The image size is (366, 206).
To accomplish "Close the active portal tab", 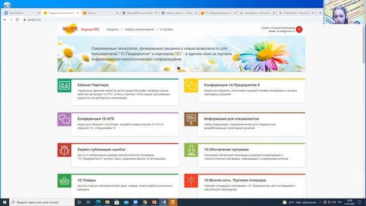I will (78, 13).
